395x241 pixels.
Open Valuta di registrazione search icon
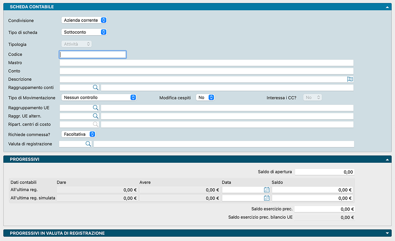pyautogui.click(x=88, y=144)
